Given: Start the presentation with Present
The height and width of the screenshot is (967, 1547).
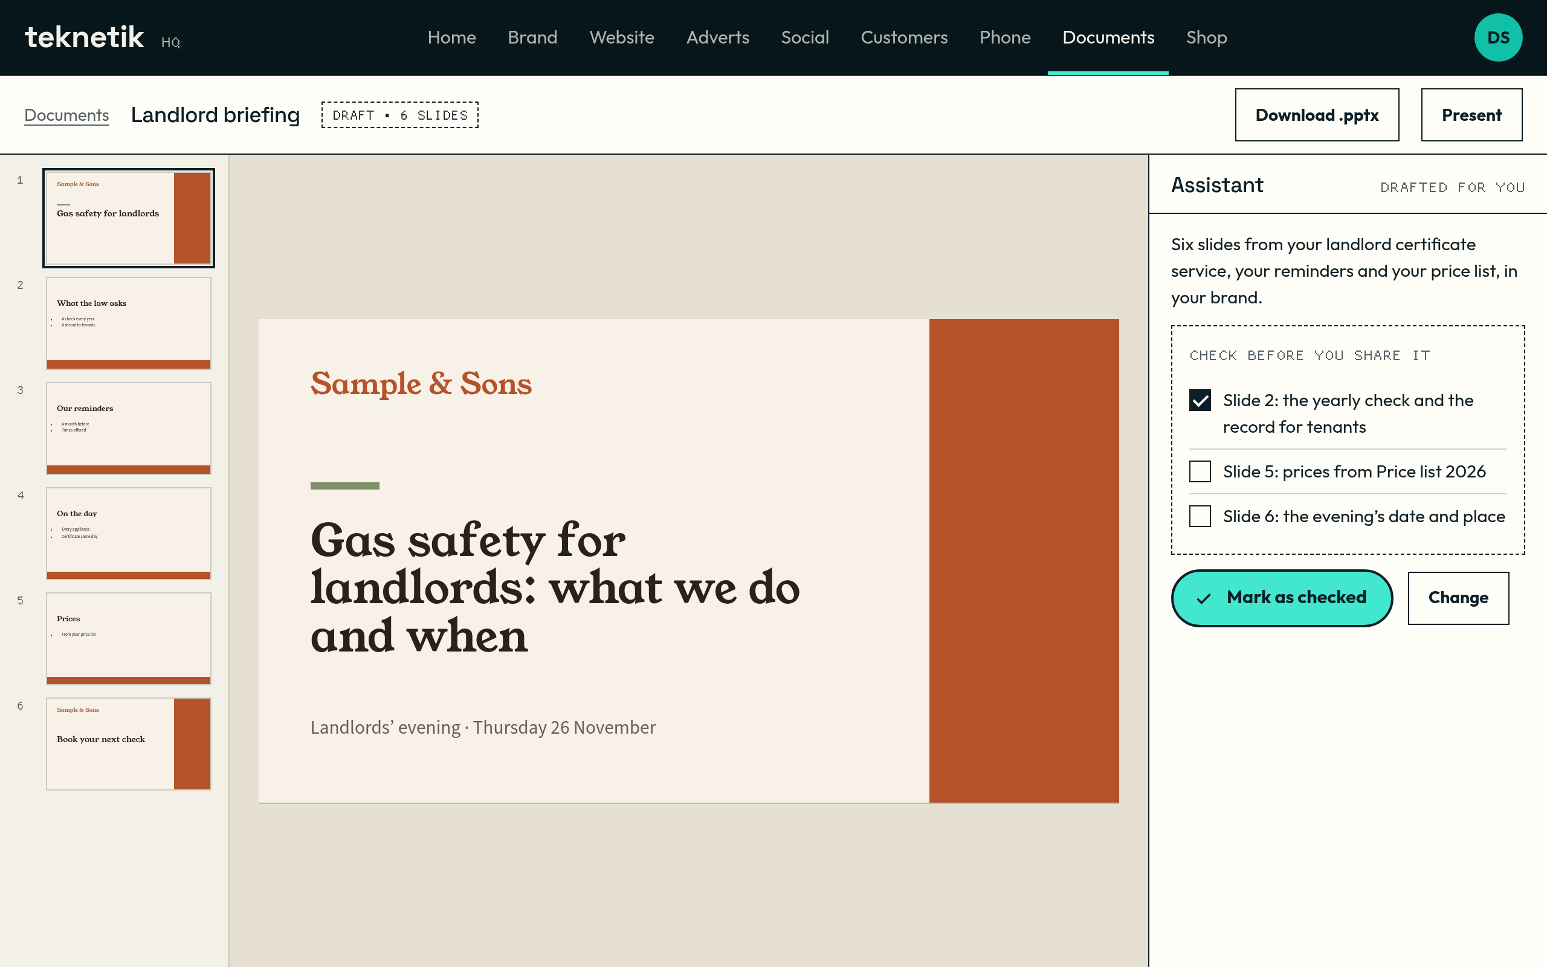Looking at the screenshot, I should point(1471,115).
